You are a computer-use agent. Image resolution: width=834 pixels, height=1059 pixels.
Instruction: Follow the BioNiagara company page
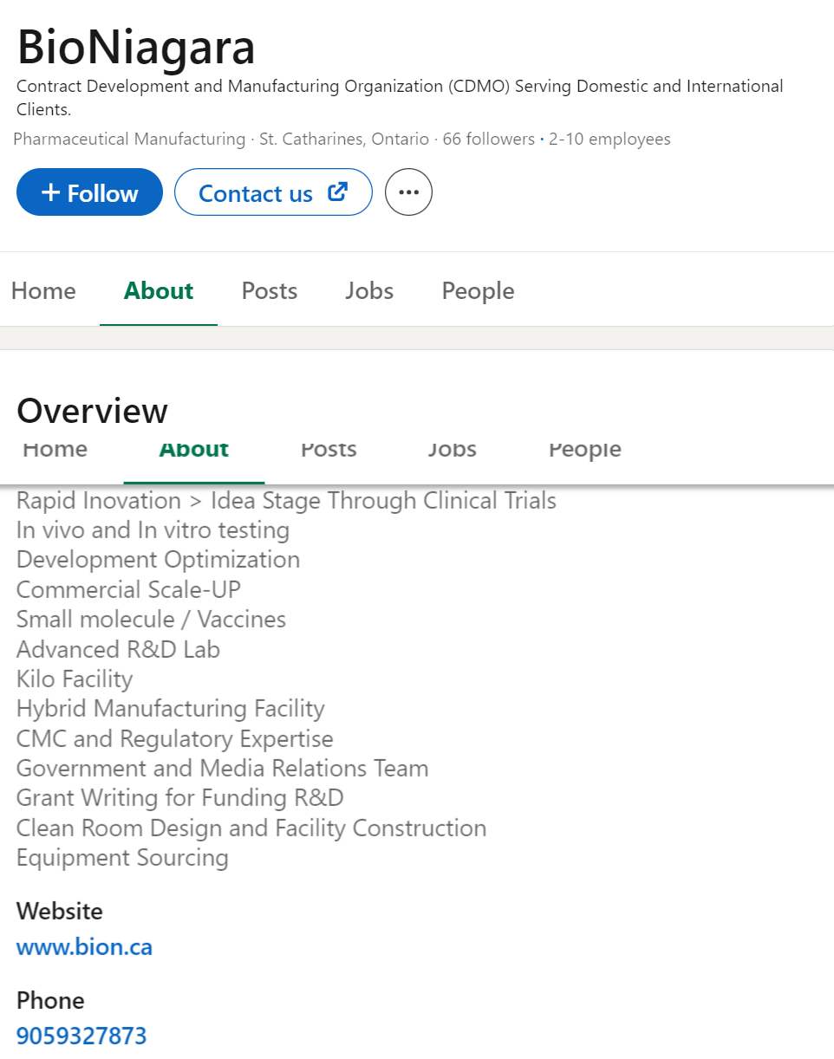tap(89, 192)
